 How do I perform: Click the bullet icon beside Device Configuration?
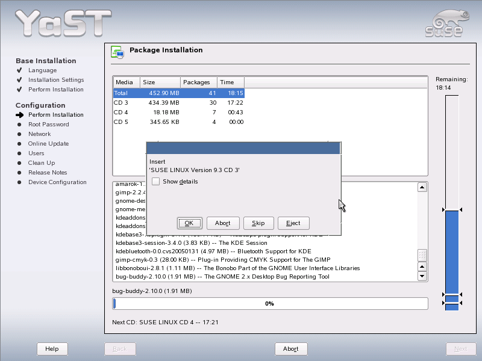(x=19, y=182)
